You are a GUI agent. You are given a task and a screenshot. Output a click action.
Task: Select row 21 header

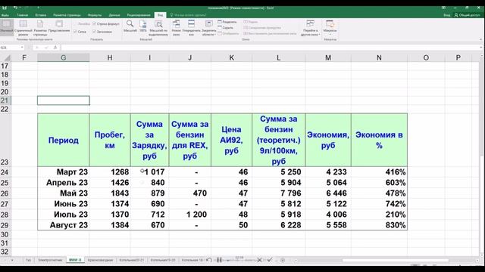(x=5, y=100)
